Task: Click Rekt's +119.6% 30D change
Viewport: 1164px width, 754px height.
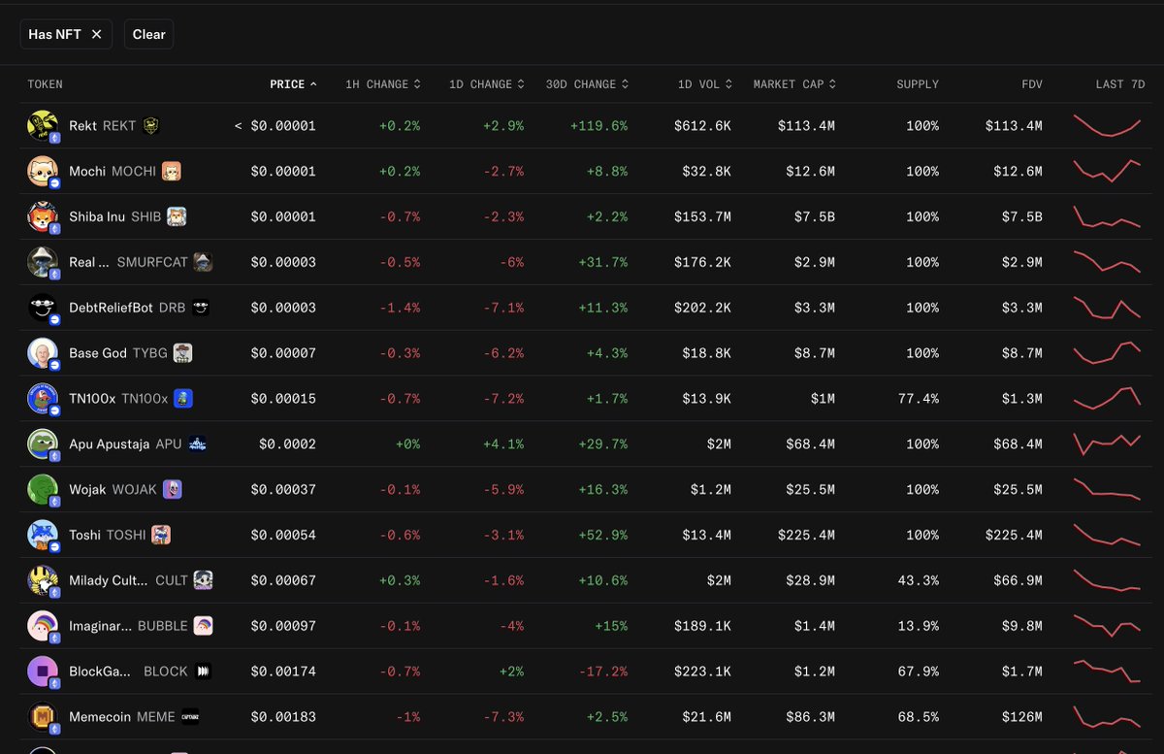Action: (x=598, y=126)
